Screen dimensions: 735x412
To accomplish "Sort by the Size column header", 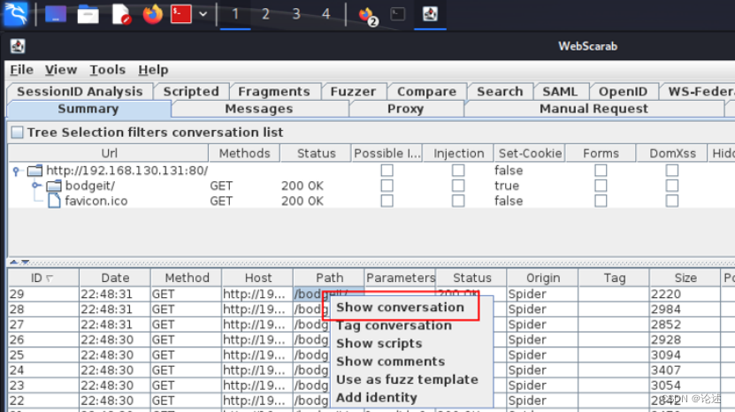I will 685,278.
